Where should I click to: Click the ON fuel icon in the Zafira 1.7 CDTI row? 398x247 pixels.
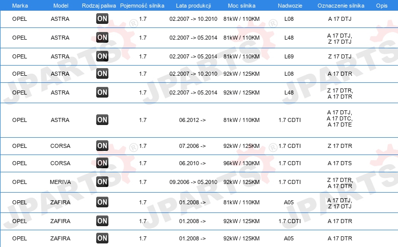[102, 221]
